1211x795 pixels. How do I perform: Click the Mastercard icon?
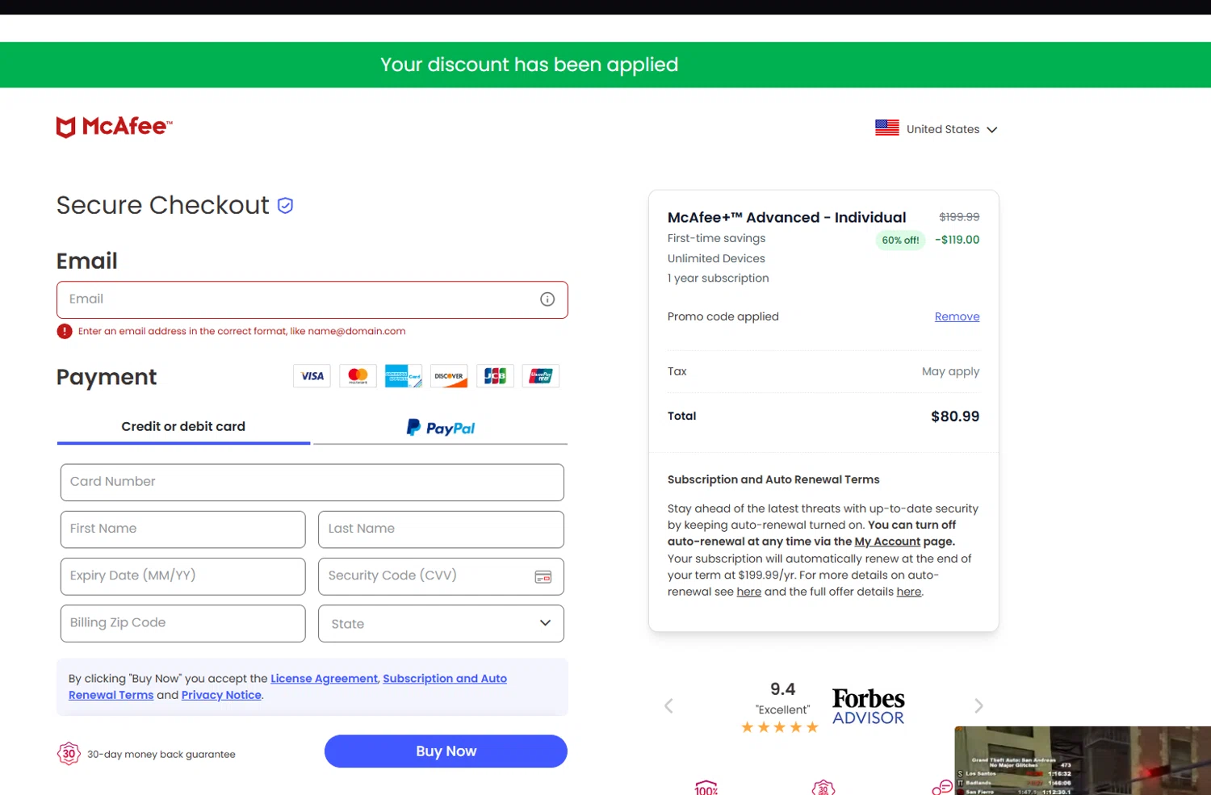pyautogui.click(x=358, y=376)
